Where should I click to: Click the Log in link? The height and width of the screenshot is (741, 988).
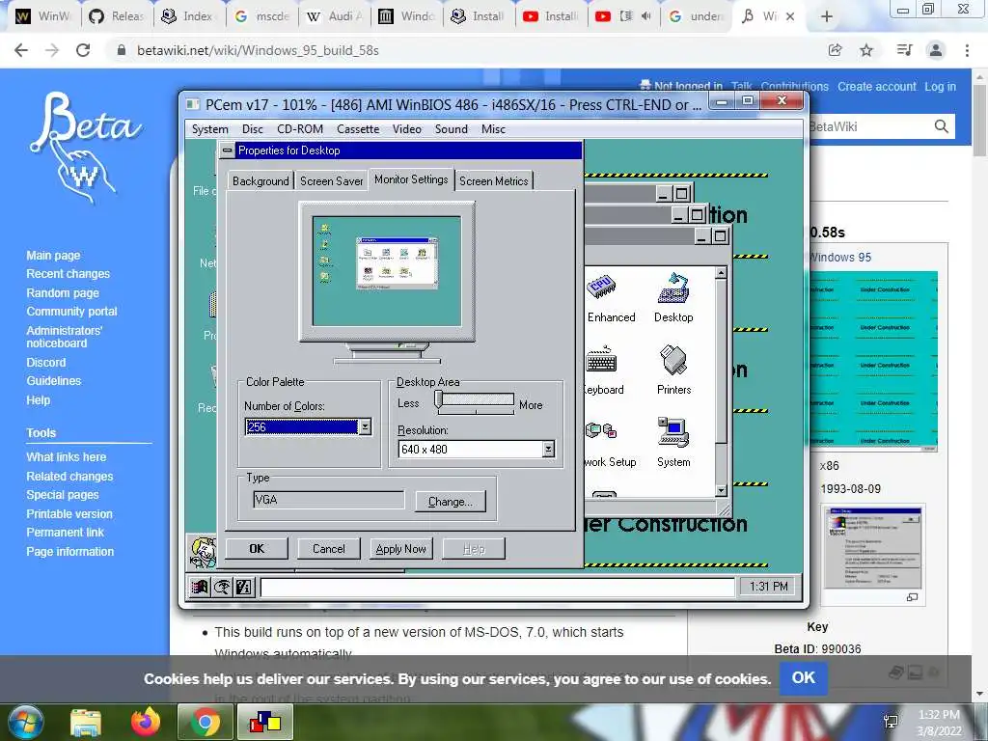(940, 87)
